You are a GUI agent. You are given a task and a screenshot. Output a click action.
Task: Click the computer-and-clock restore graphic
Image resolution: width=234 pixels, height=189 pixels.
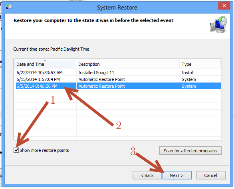click(x=219, y=25)
